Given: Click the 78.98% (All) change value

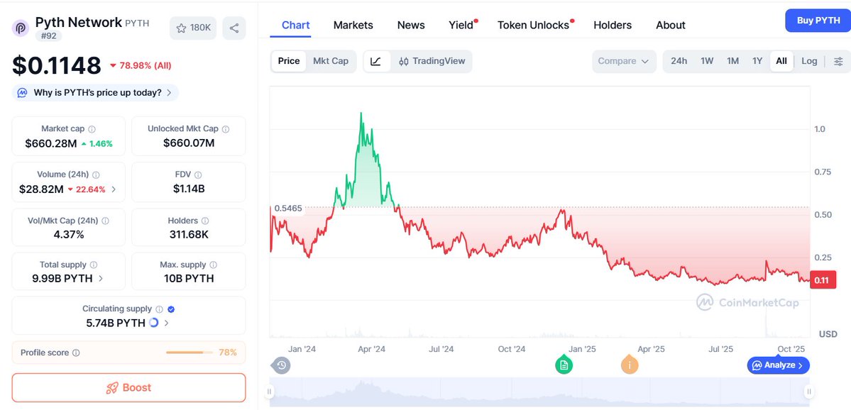Looking at the screenshot, I should click(x=141, y=66).
